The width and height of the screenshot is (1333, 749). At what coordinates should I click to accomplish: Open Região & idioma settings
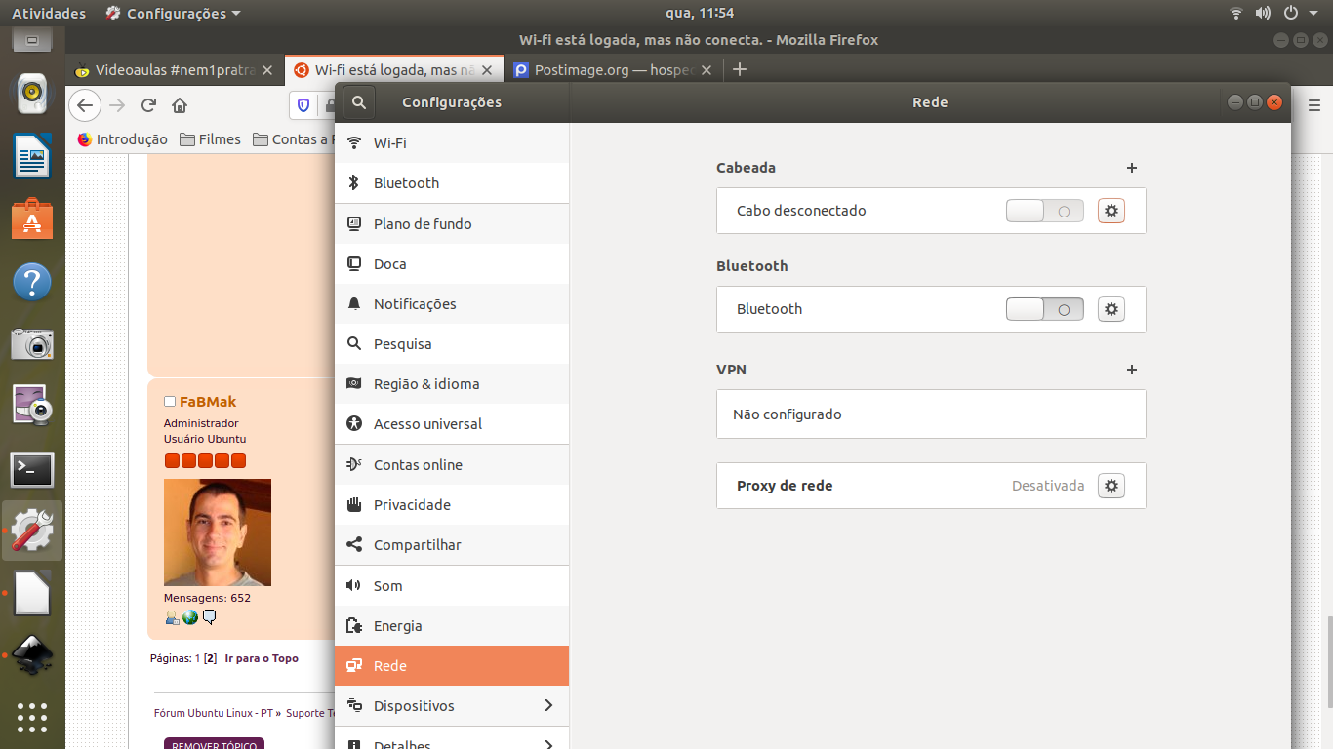[x=452, y=383]
